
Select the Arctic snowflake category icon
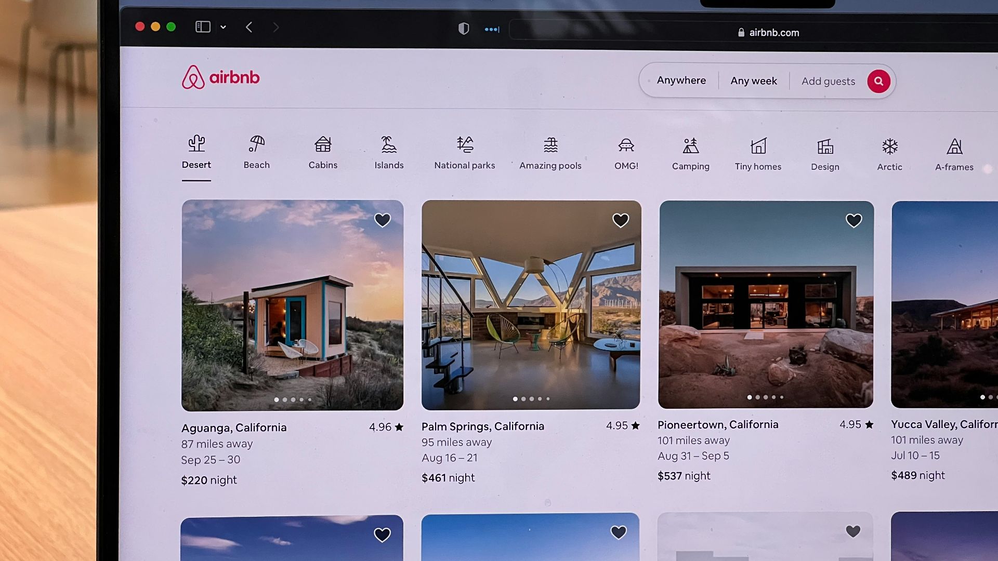889,146
